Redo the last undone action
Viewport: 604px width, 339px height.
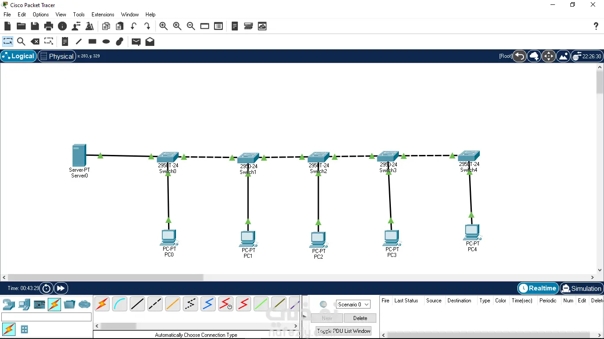147,26
